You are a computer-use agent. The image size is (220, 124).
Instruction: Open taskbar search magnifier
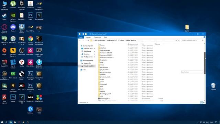click(6, 122)
